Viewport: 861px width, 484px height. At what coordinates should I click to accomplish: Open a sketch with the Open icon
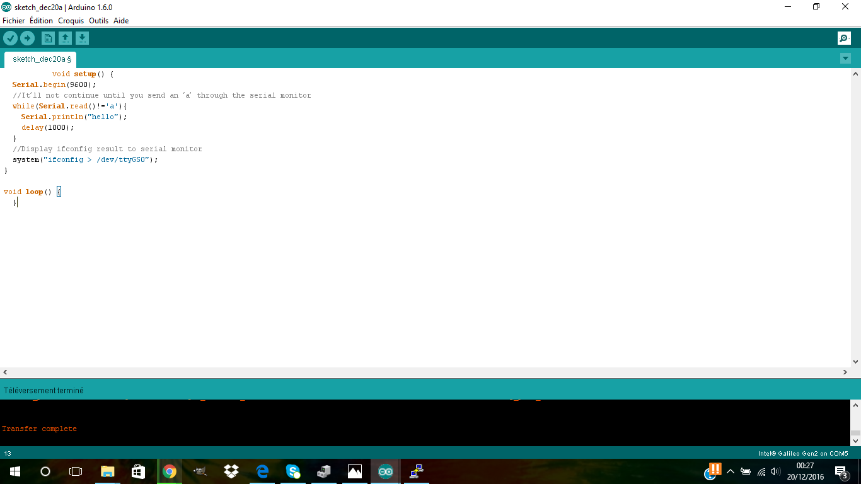(x=65, y=38)
